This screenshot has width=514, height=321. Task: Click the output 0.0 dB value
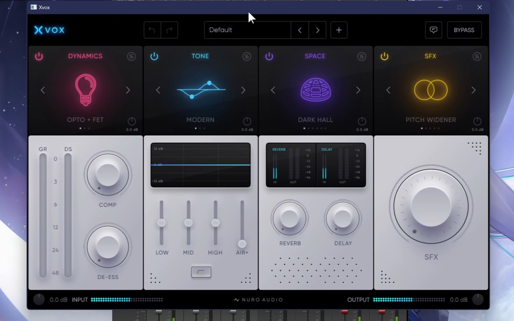coord(458,300)
